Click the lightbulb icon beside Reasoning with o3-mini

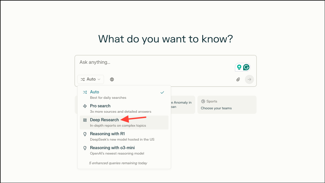click(x=85, y=148)
